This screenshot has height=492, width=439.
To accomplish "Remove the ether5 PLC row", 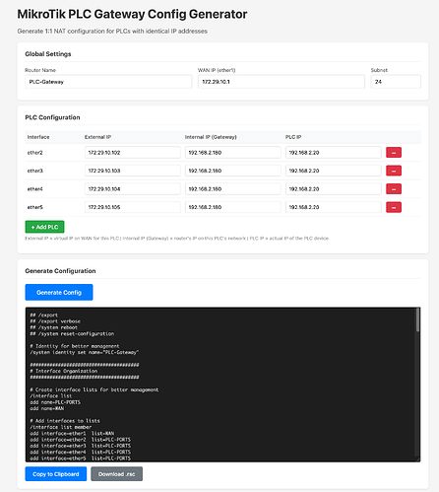I will pos(394,207).
